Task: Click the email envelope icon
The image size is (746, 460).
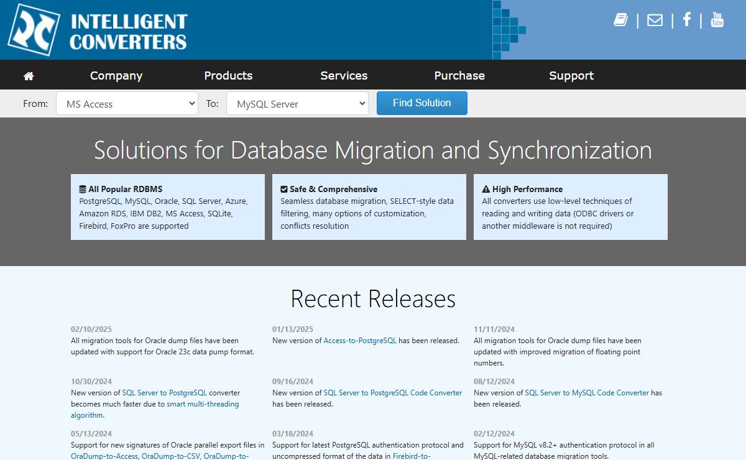Action: tap(655, 20)
